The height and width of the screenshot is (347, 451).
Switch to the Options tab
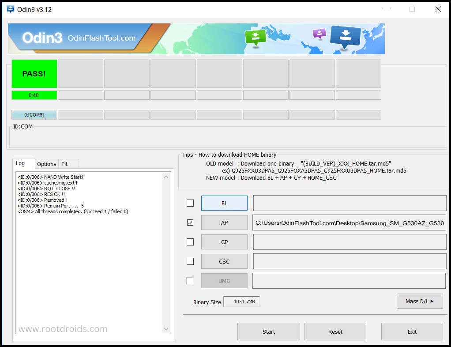(x=46, y=164)
